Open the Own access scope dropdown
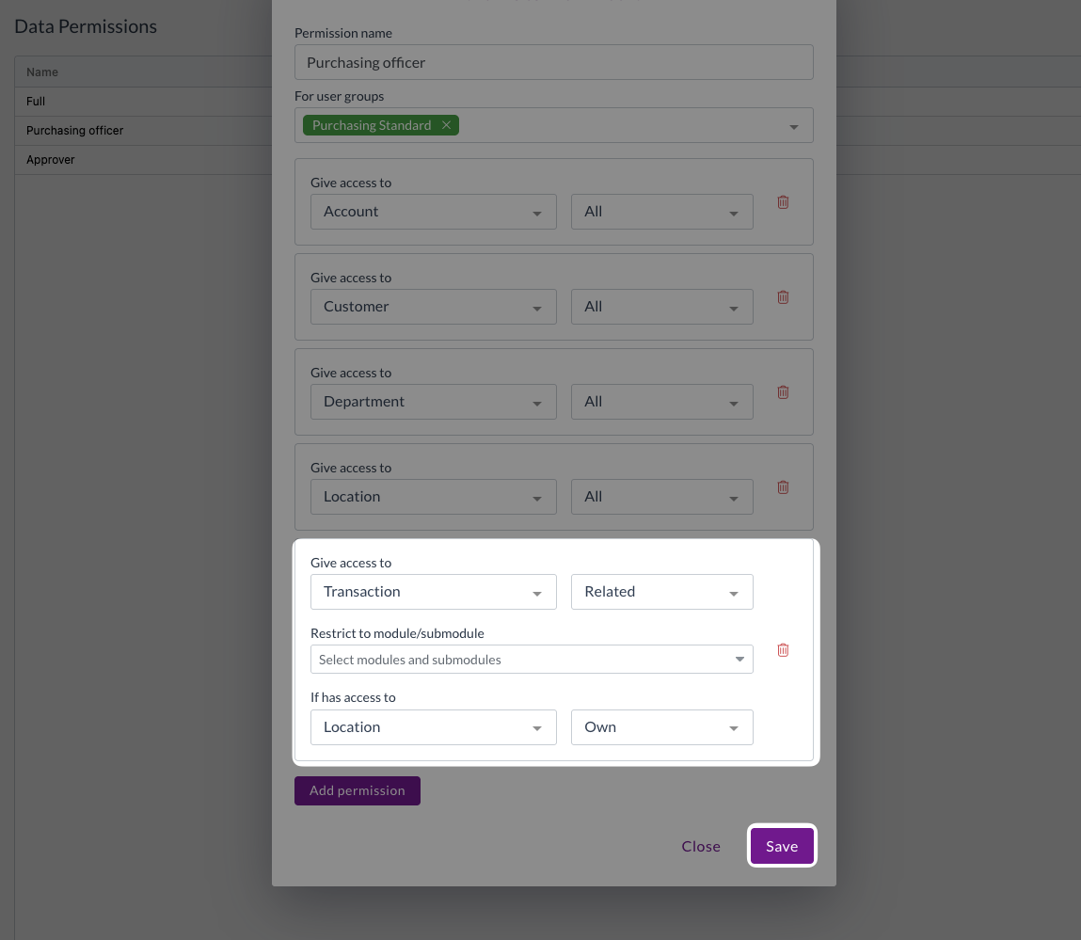1081x940 pixels. [x=661, y=727]
